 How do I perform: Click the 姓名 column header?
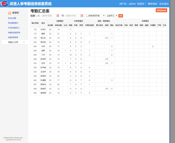coord(43,23)
